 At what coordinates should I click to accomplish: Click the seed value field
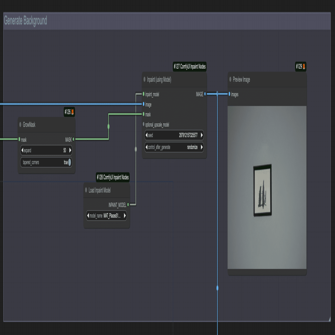tap(174, 135)
